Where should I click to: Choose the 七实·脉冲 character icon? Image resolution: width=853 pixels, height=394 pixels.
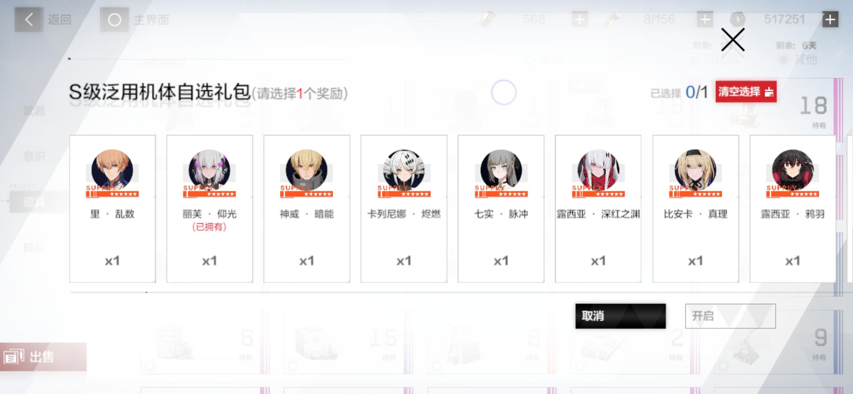click(501, 170)
